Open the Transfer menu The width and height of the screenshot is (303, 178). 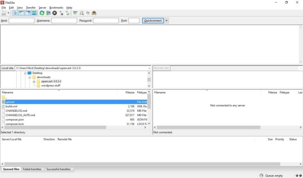pos(31,8)
